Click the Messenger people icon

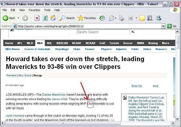tap(158, 18)
